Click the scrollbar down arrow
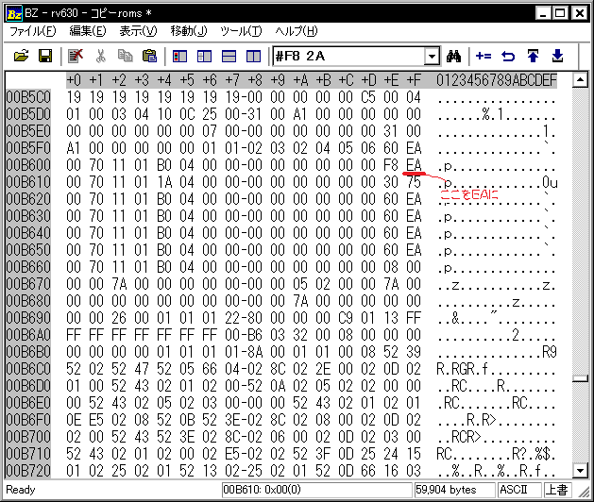The width and height of the screenshot is (594, 502). click(580, 471)
